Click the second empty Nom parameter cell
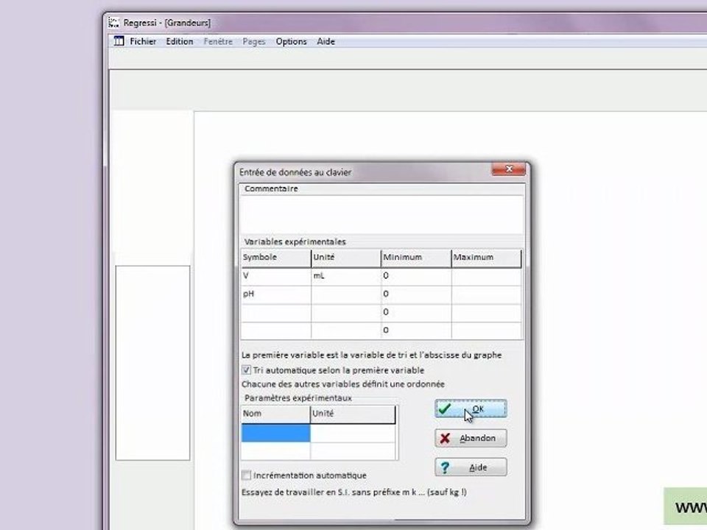 275,451
